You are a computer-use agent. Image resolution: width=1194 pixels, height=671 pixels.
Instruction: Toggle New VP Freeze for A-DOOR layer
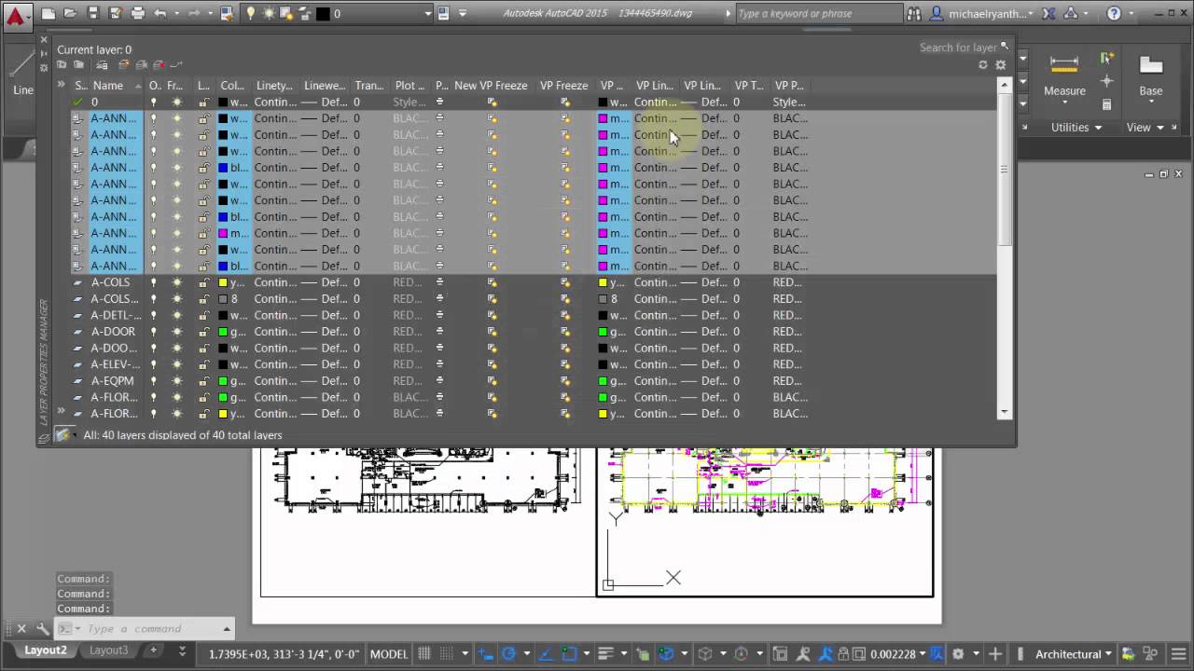point(492,332)
